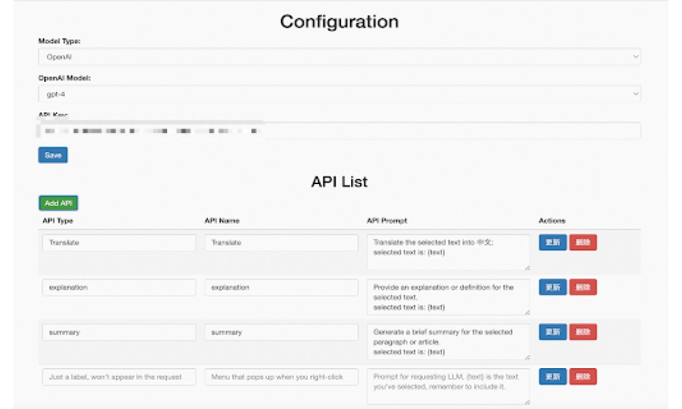Edit the Translate API Type field
This screenshot has height=409, width=682.
tap(119, 243)
